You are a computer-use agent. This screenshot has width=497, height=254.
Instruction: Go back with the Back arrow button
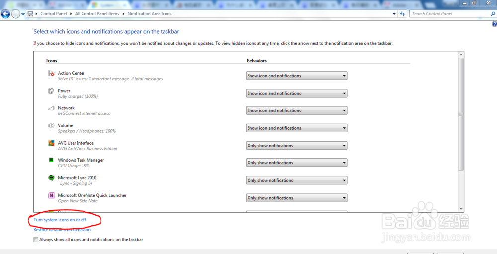(x=5, y=14)
